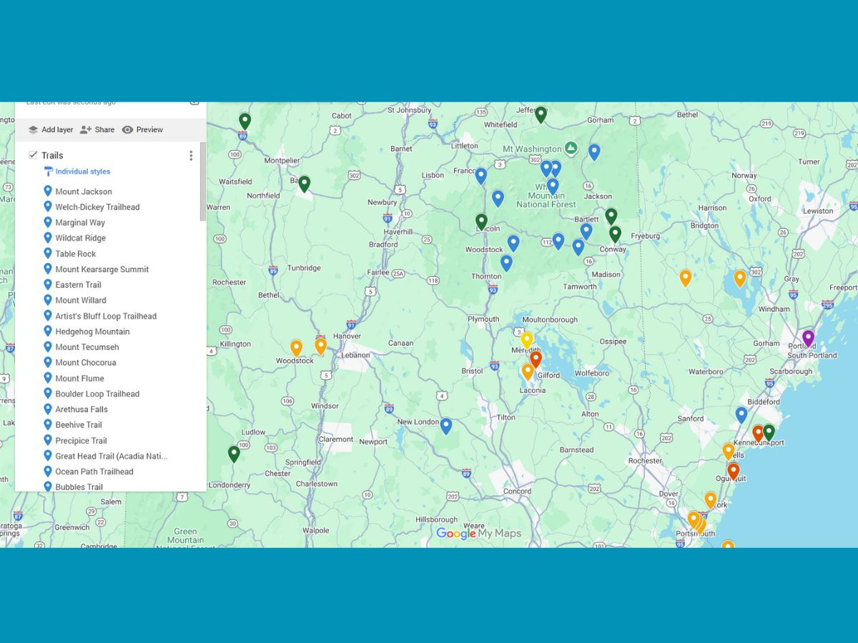Screen dimensions: 858x643
Task: Select Artist's Bluff Loop Trailhead entry
Action: [106, 316]
